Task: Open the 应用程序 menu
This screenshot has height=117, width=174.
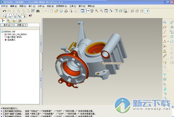Action: click(62, 6)
